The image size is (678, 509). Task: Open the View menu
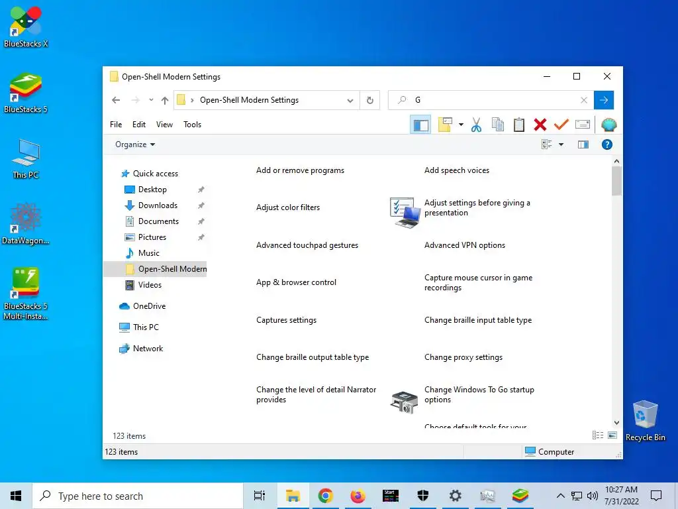(164, 125)
